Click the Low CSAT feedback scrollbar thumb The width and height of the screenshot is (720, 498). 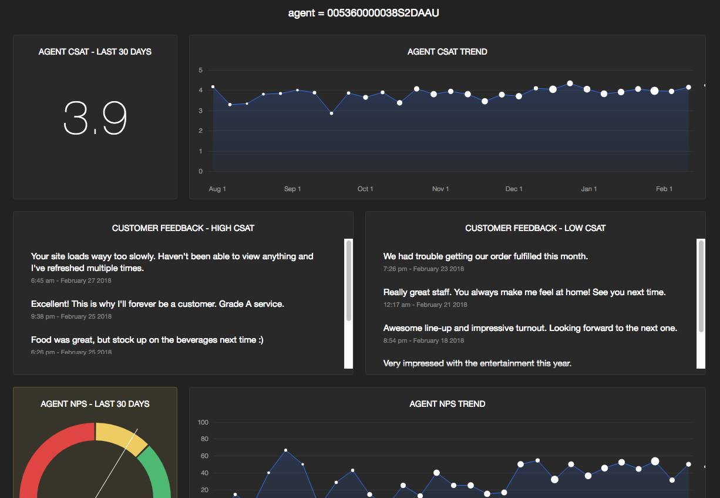(701, 286)
